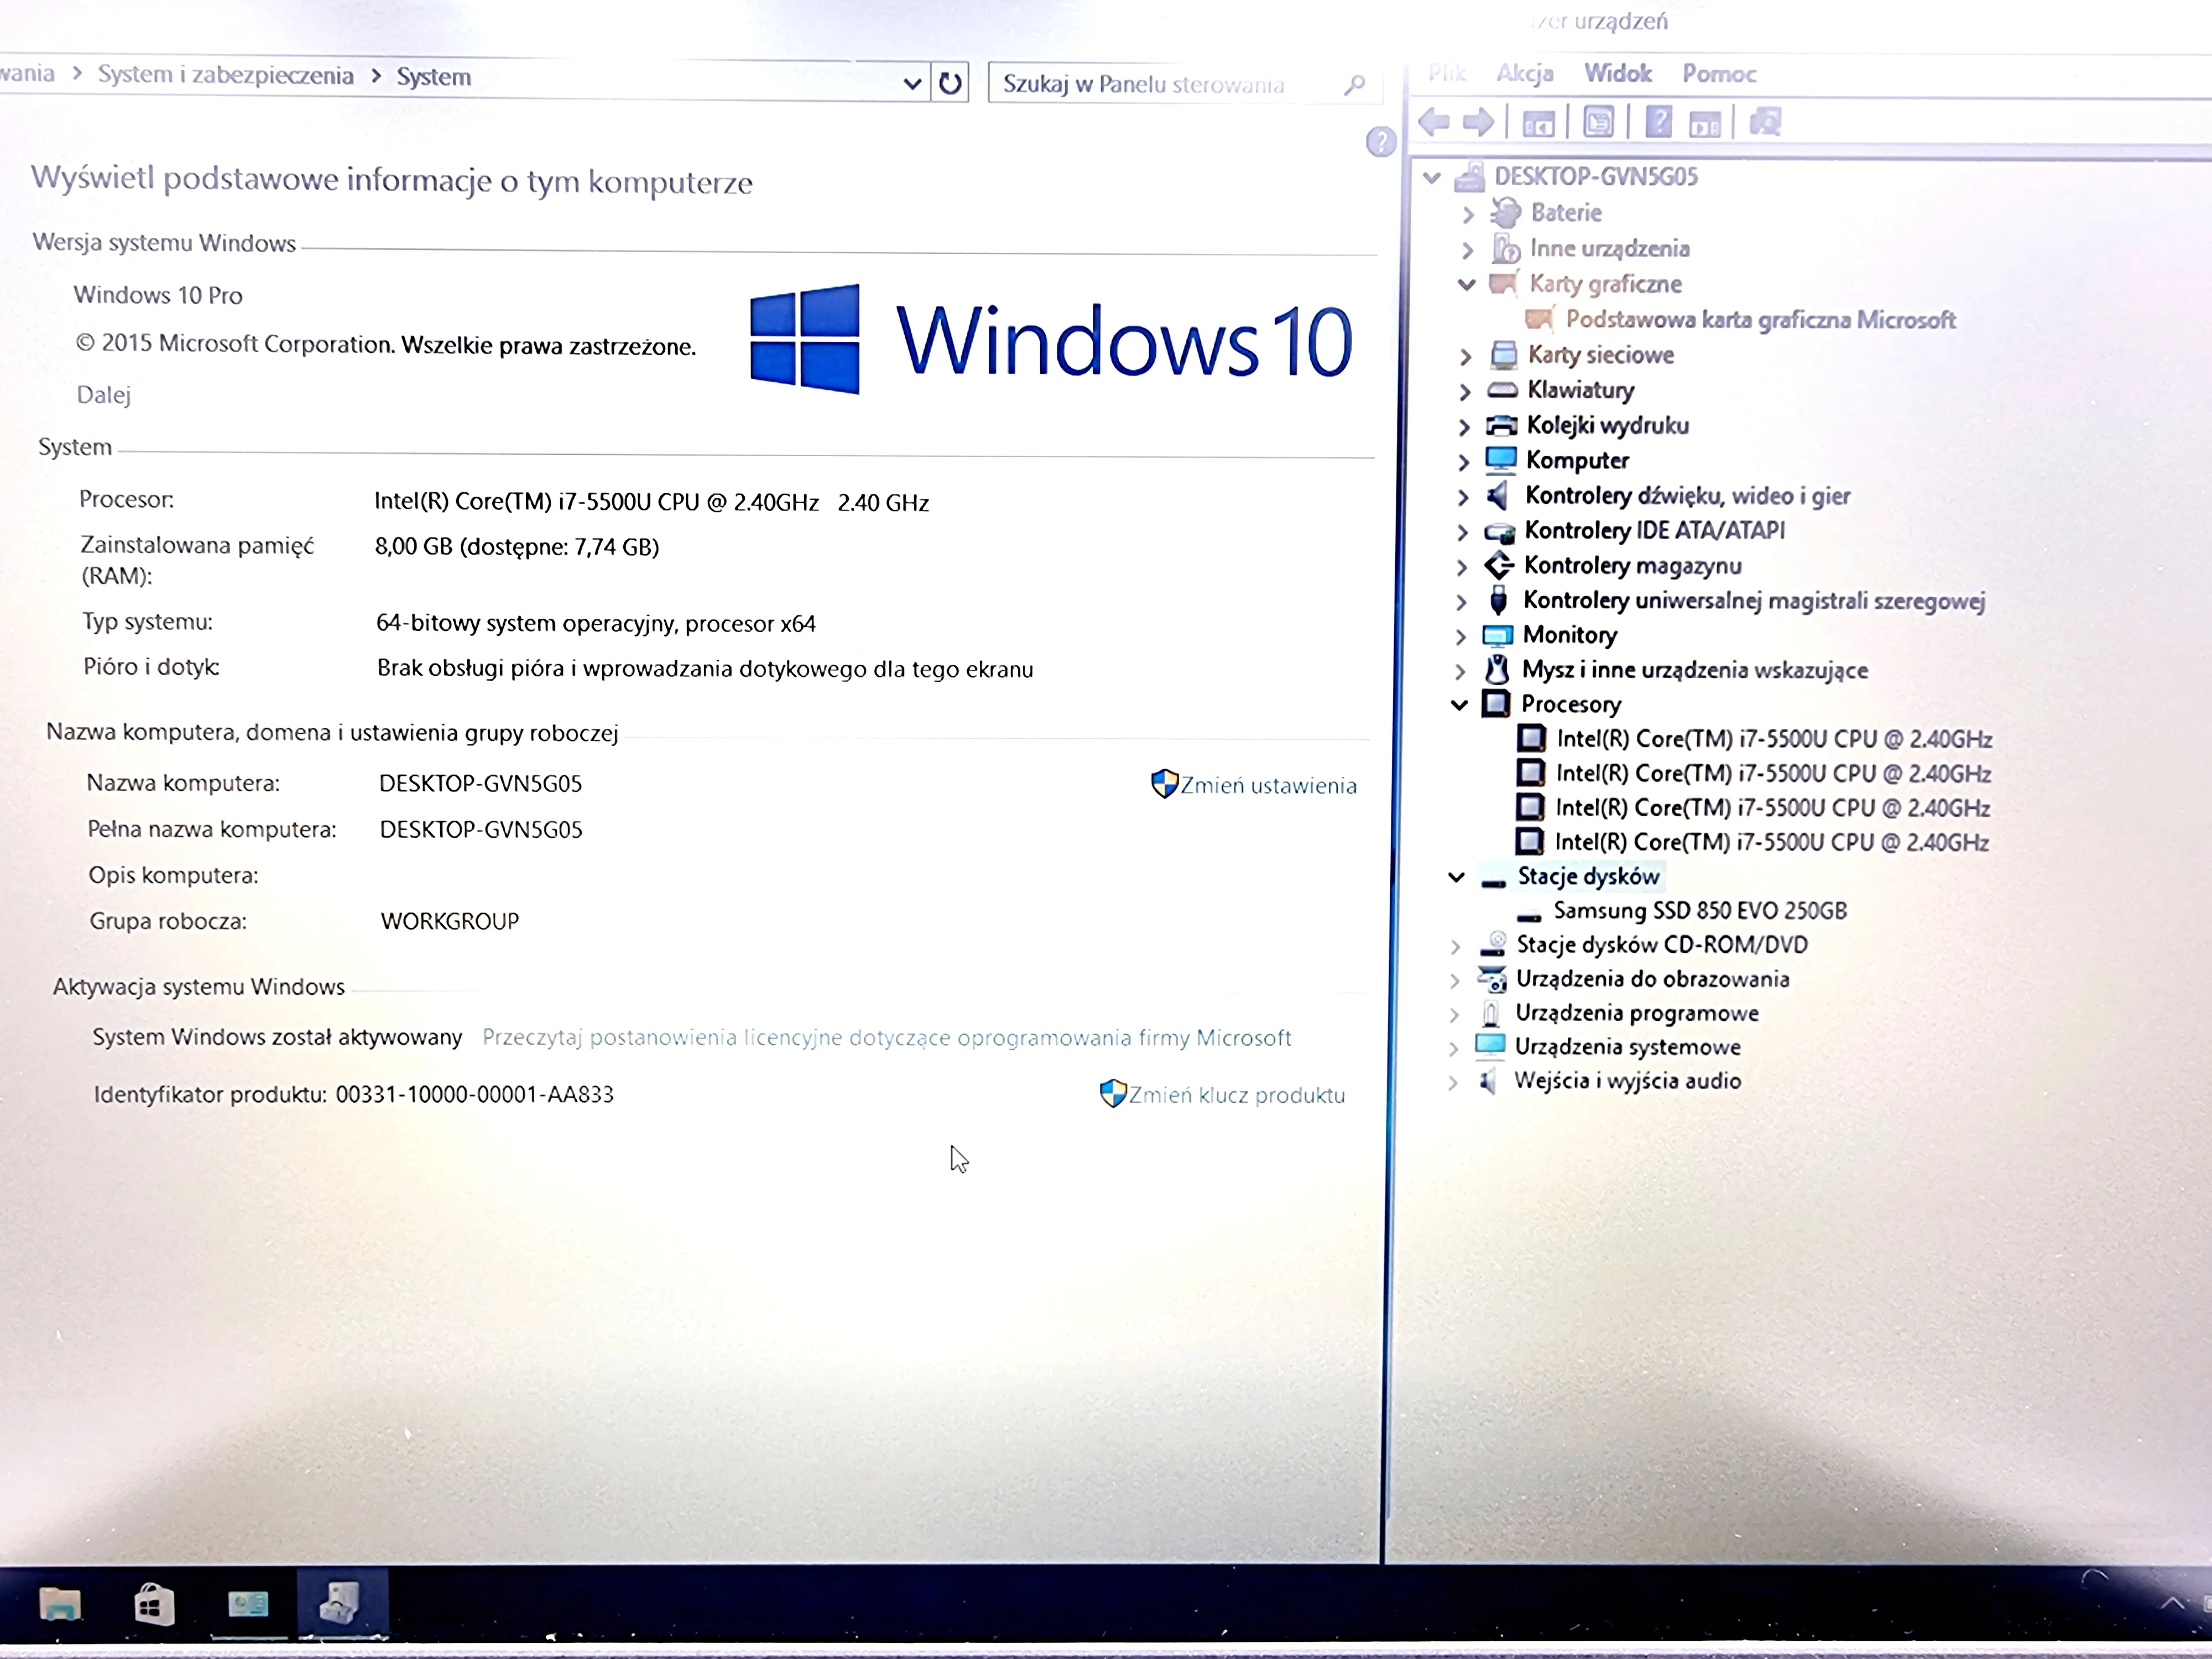Click the Komputer monitor icon in device tree

pyautogui.click(x=1501, y=460)
